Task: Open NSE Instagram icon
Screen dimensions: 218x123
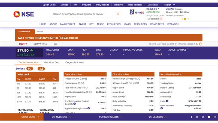Action: coord(215,117)
